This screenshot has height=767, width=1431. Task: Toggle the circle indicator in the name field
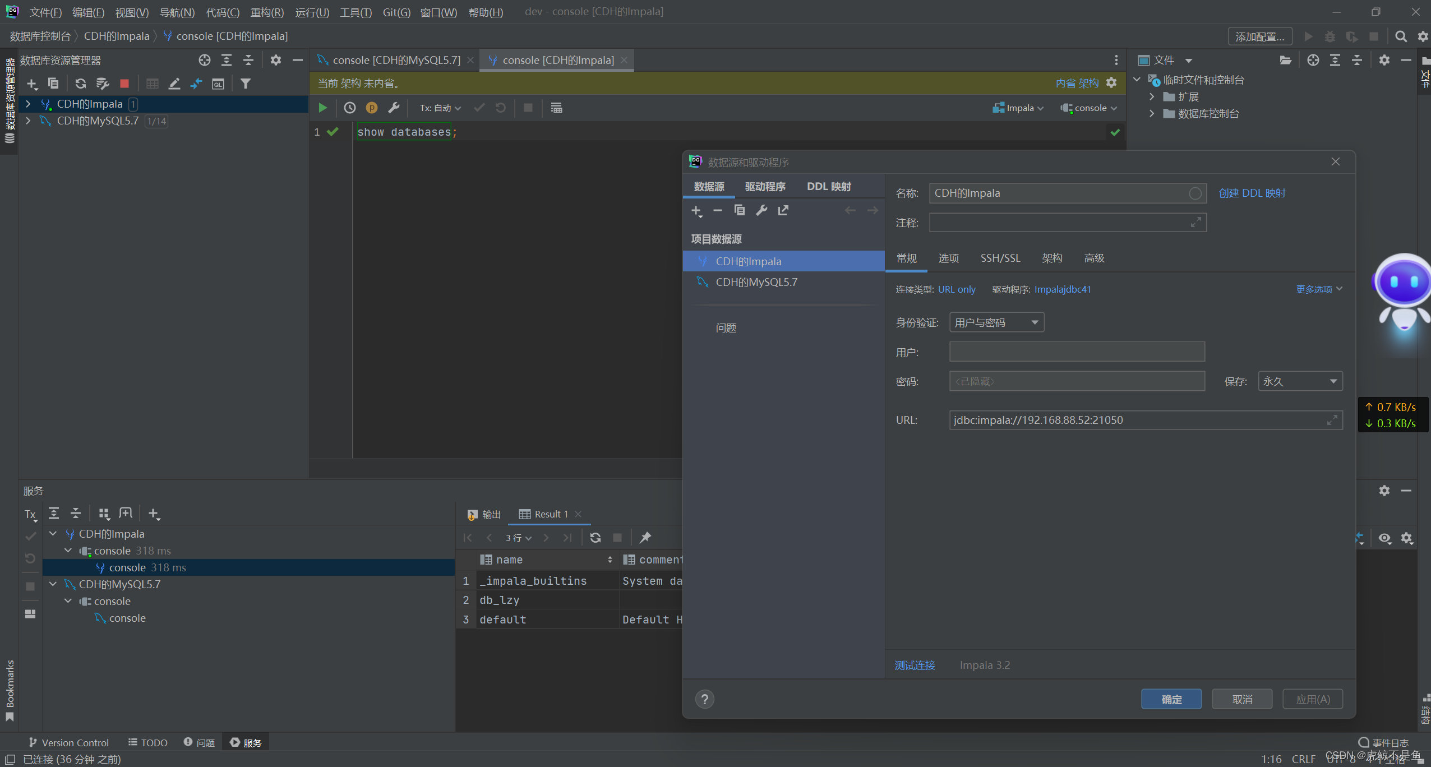(1195, 193)
